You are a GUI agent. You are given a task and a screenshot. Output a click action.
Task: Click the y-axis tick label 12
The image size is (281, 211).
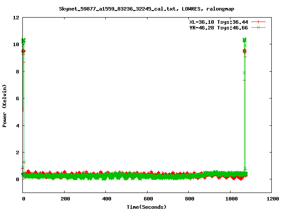(x=16, y=18)
